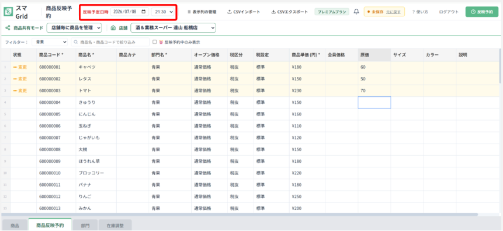Click the 税区分 column header
Image resolution: width=503 pixels, height=231 pixels.
(241, 55)
